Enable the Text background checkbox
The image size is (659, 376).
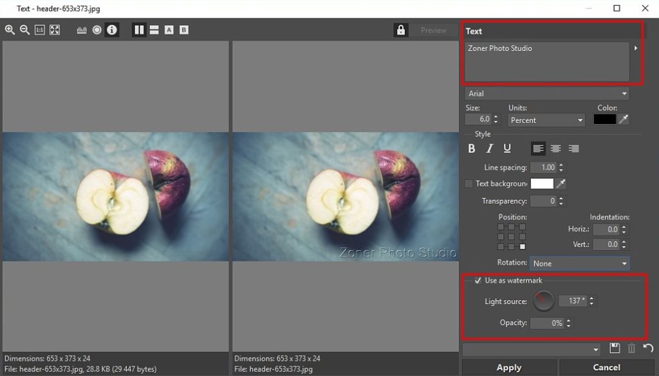[469, 183]
